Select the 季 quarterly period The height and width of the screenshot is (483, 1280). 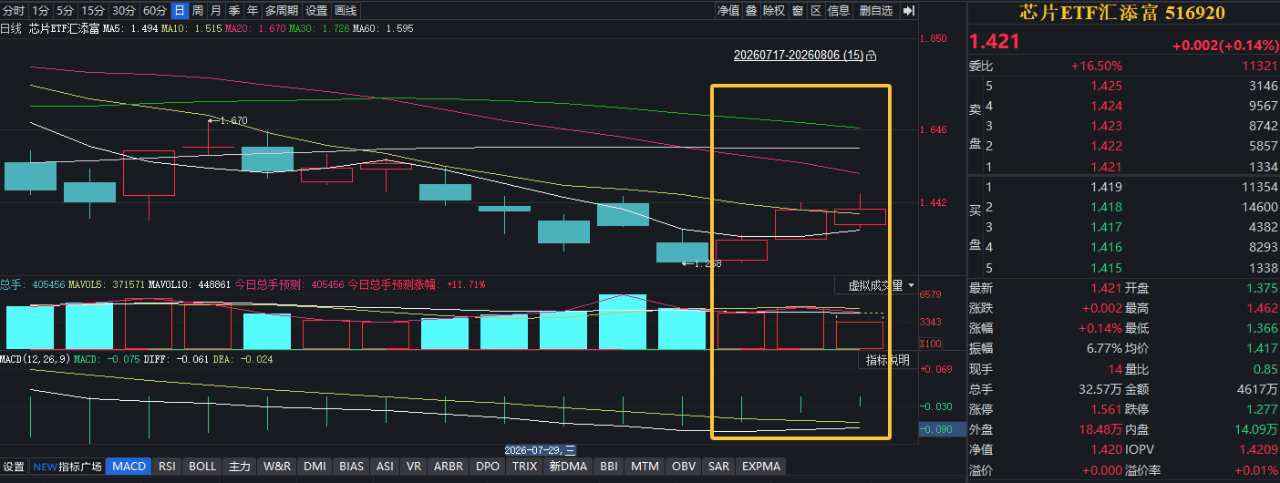234,11
